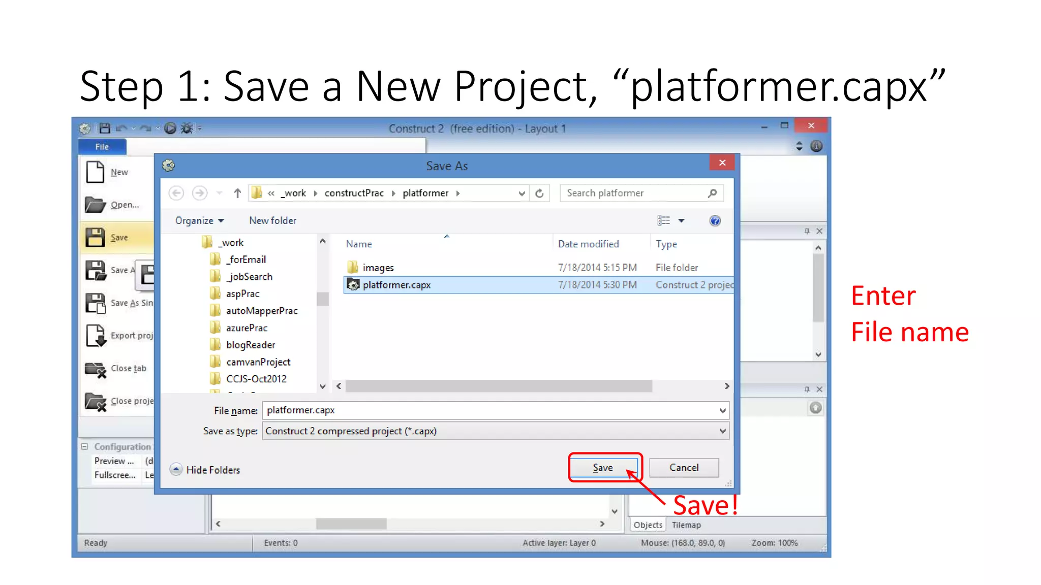Go forward in the Save As dialog

point(200,193)
